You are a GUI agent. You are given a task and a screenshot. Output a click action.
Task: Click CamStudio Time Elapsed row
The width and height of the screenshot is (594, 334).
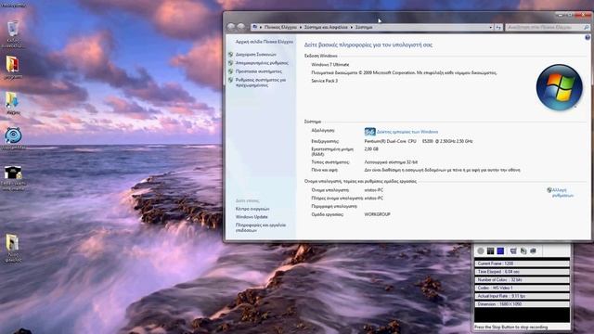click(522, 272)
